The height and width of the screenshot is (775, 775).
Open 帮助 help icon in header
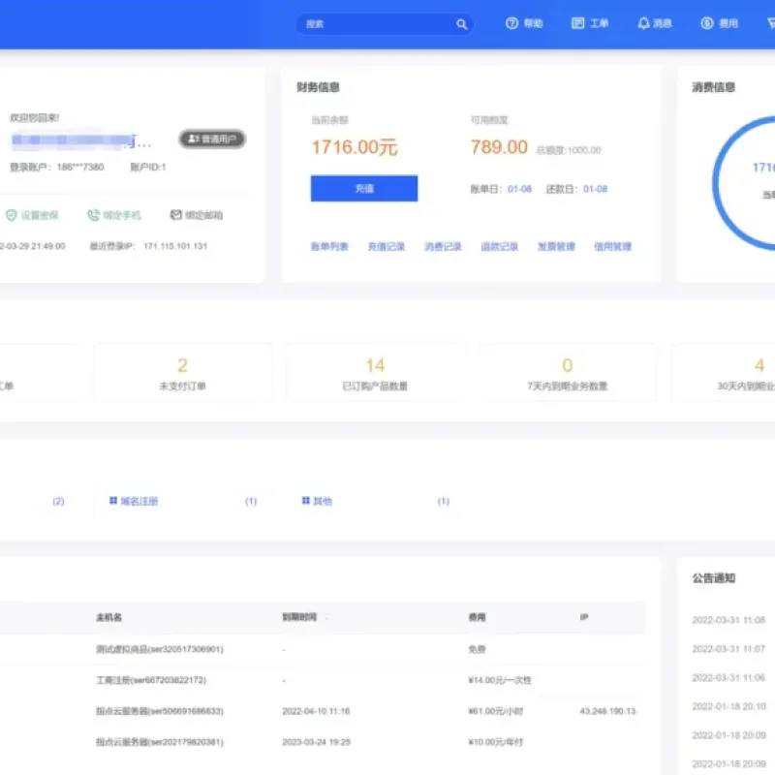tap(511, 23)
